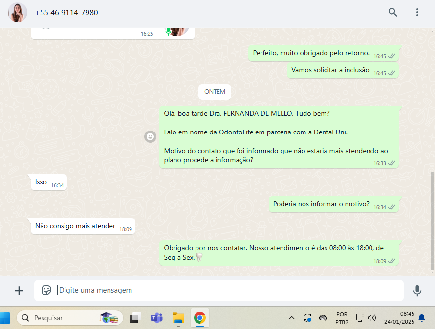
Task: React with emoji to the OdontoLife message
Action: (x=150, y=136)
